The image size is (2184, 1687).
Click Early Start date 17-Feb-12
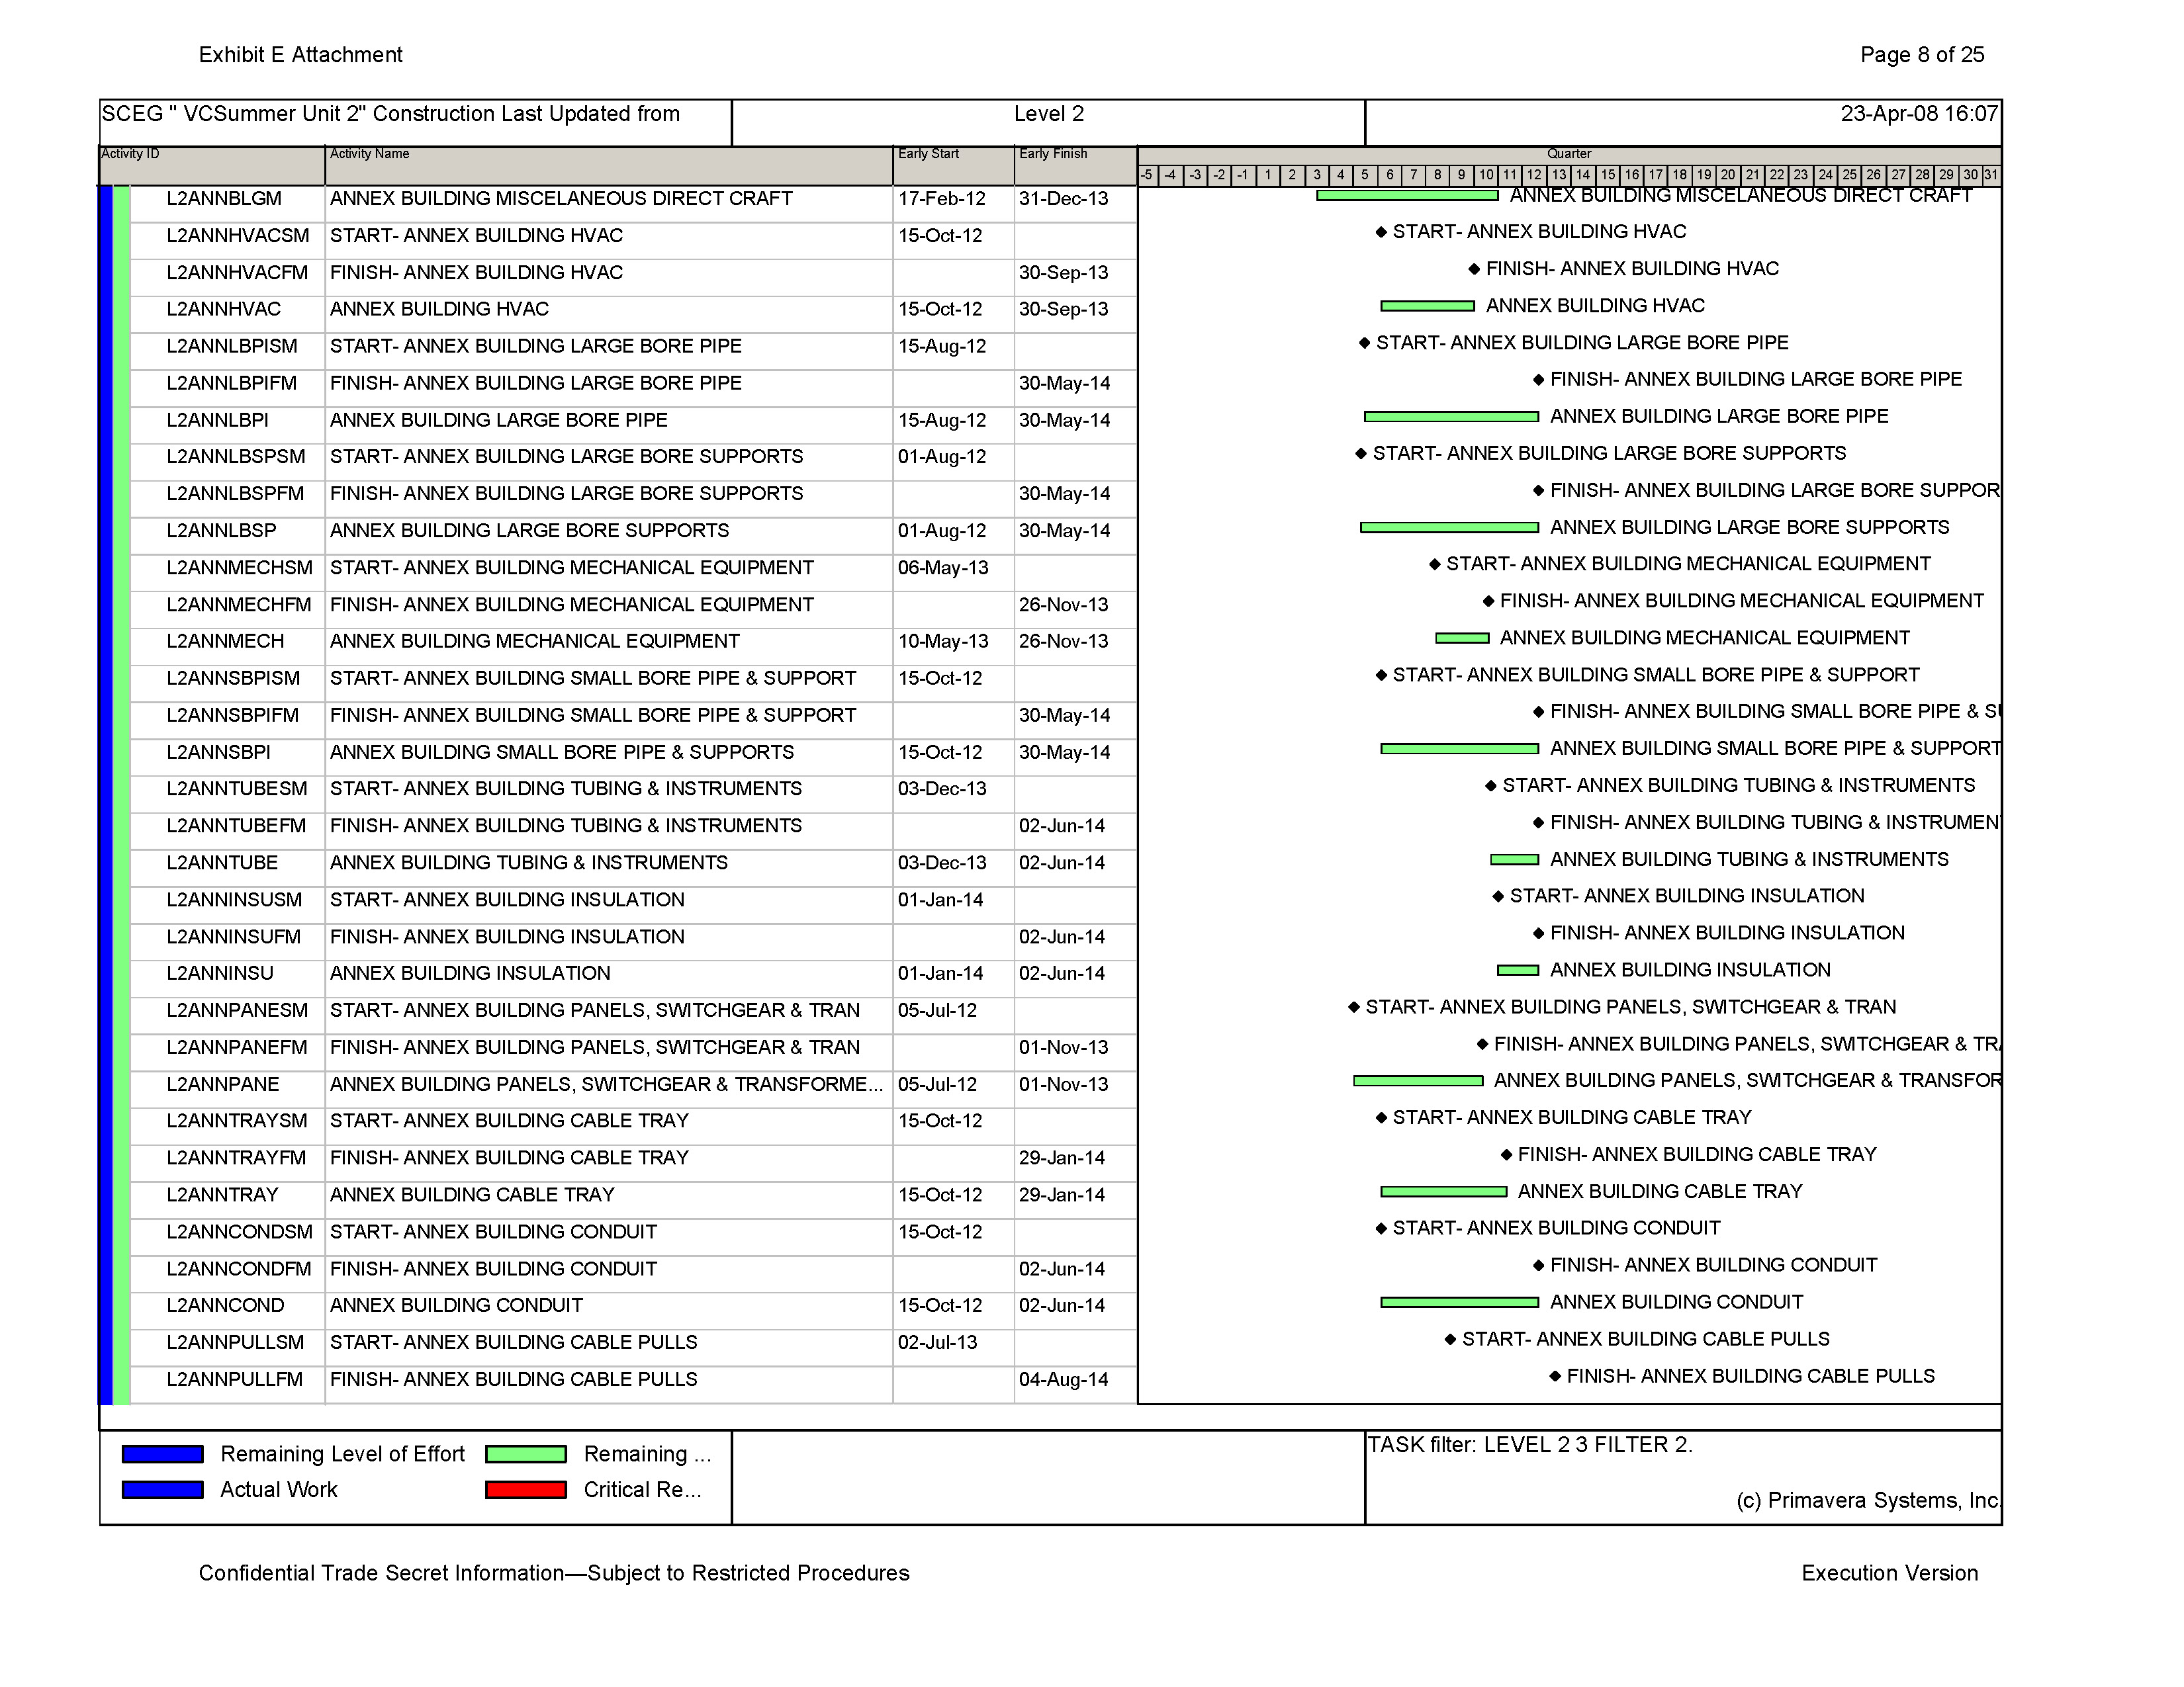coord(942,199)
